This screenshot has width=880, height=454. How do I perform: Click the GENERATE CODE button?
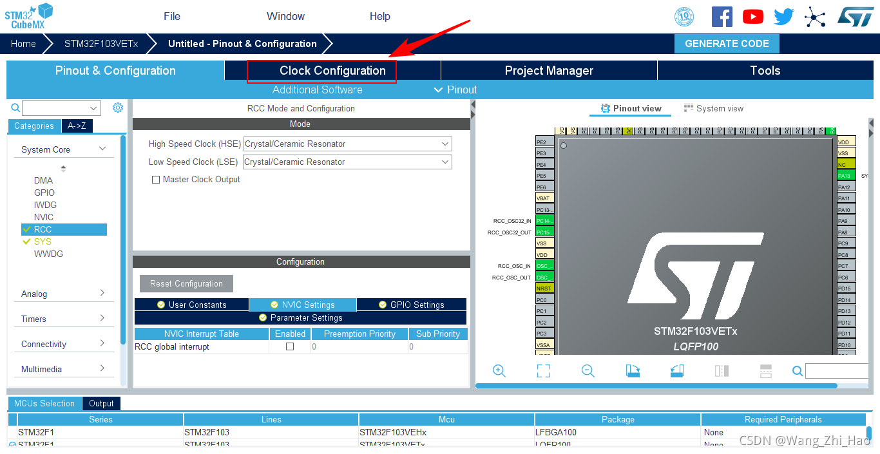pyautogui.click(x=727, y=44)
